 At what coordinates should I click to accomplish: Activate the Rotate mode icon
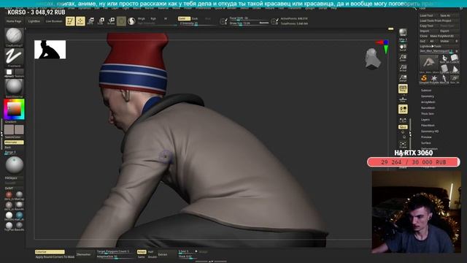[x=111, y=21]
